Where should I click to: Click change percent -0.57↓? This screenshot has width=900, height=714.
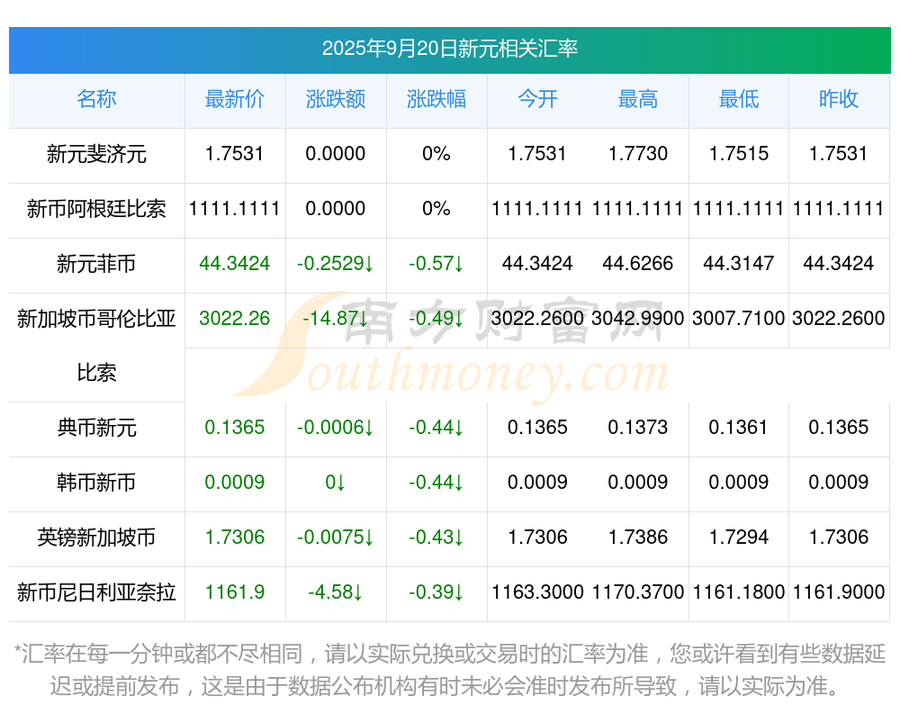pos(436,264)
